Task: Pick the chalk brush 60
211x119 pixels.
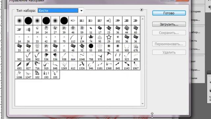Action: 136,30
